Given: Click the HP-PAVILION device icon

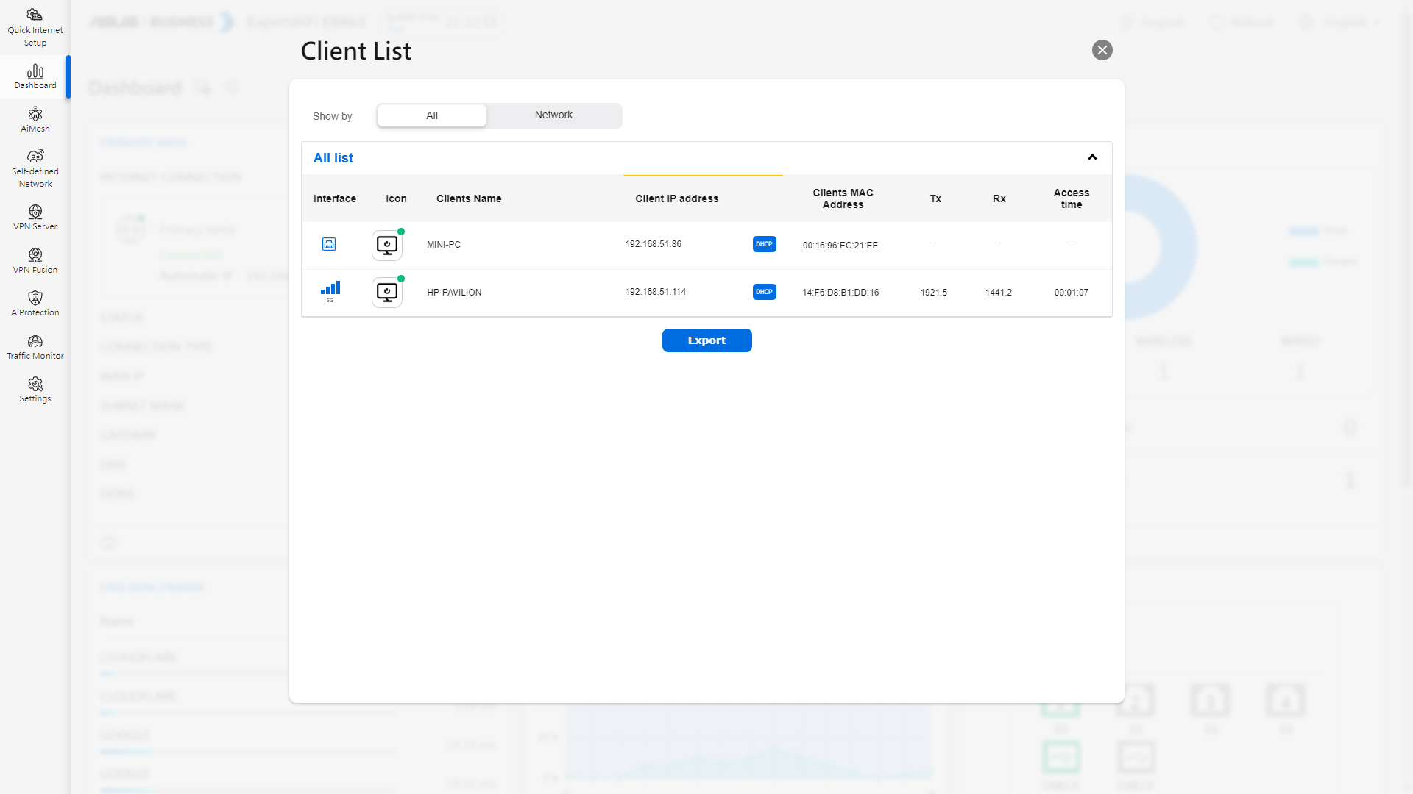Looking at the screenshot, I should click(x=386, y=293).
